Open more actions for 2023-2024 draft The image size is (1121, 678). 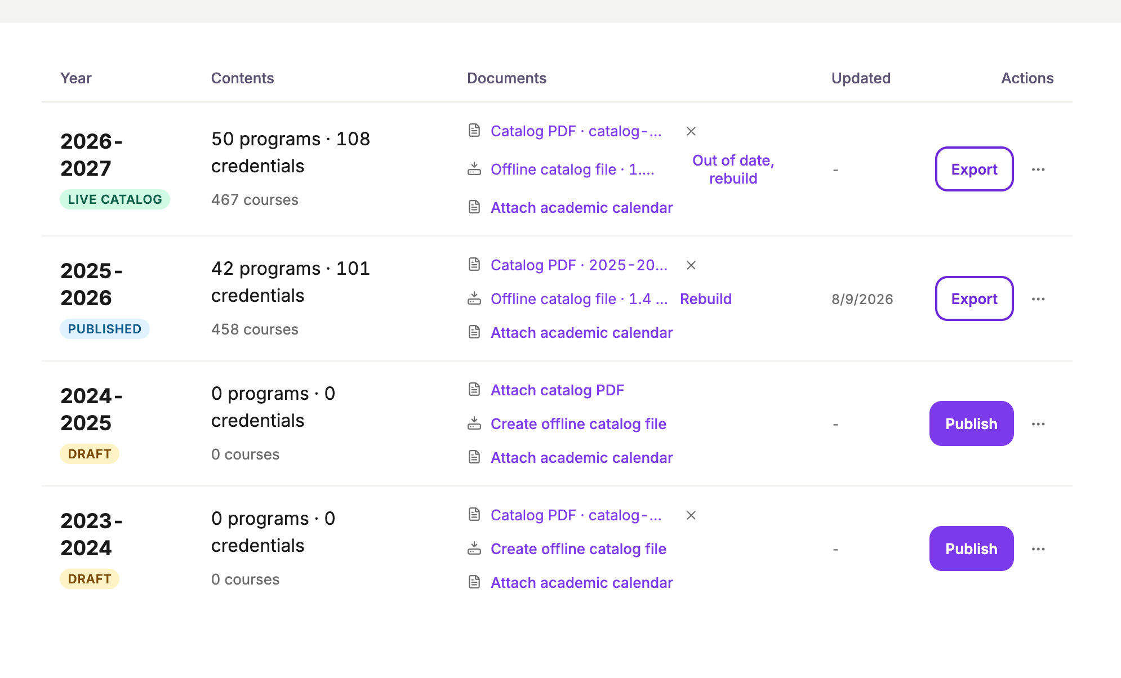pos(1038,549)
